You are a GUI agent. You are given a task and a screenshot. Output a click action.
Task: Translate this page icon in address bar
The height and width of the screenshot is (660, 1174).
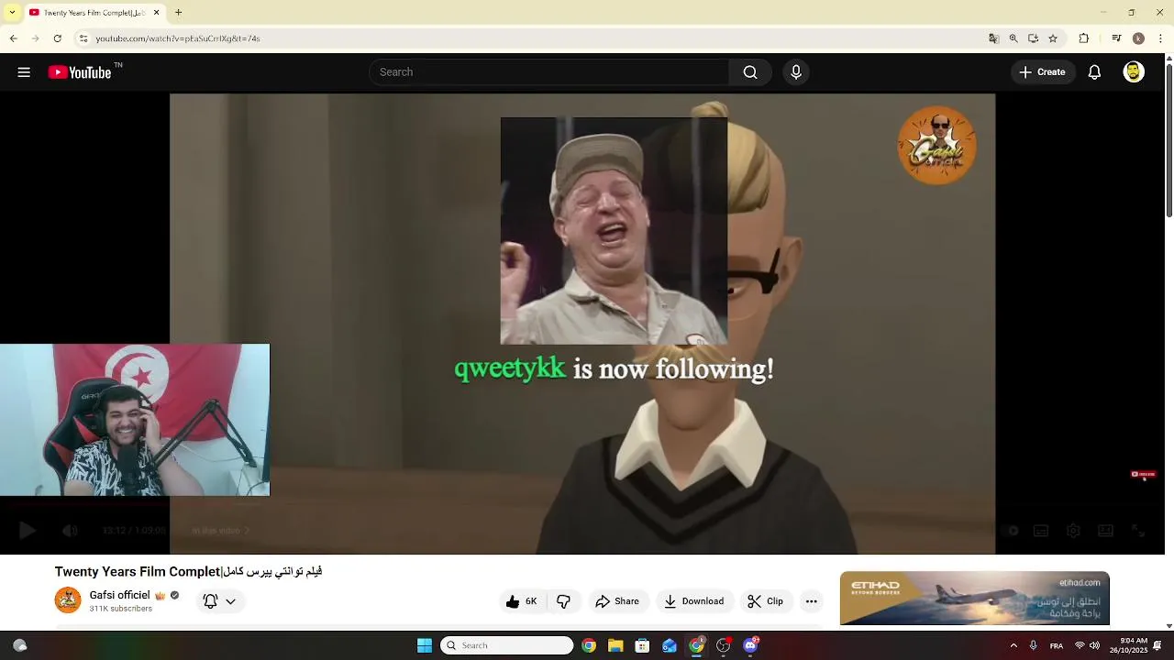click(x=993, y=38)
